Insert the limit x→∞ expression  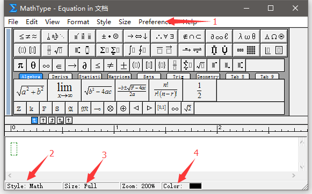[64, 91]
